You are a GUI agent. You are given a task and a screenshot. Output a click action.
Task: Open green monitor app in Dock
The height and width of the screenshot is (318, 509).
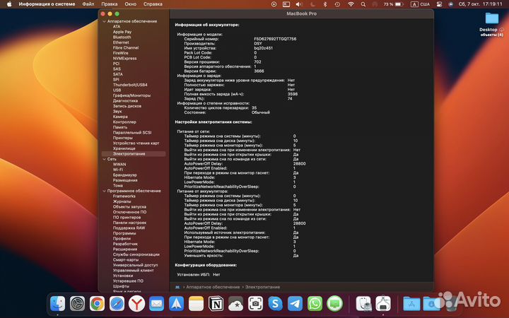(334, 304)
